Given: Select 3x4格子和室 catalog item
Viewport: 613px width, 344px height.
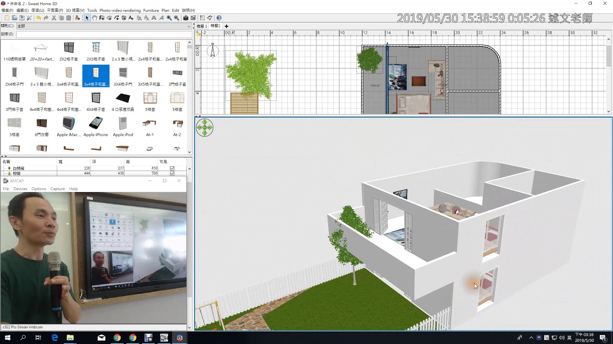Looking at the screenshot, I should coord(96,76).
